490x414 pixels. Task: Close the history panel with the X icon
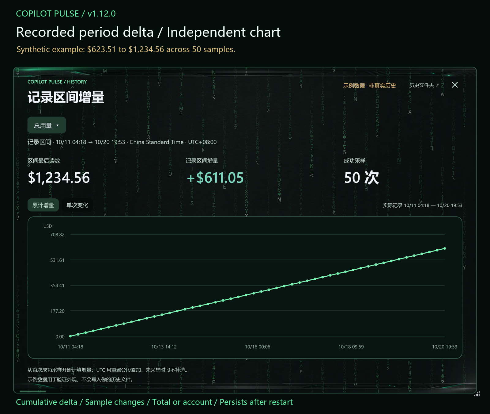pos(455,85)
